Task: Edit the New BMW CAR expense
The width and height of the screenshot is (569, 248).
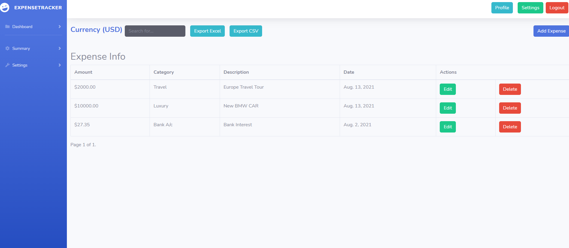Action: [448, 108]
